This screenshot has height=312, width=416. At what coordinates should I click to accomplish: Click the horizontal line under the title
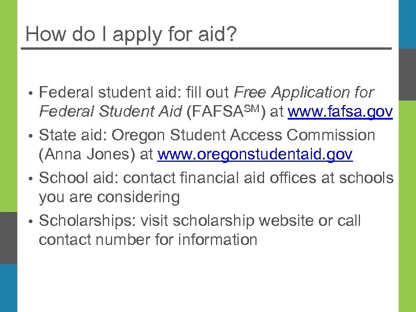click(x=206, y=49)
